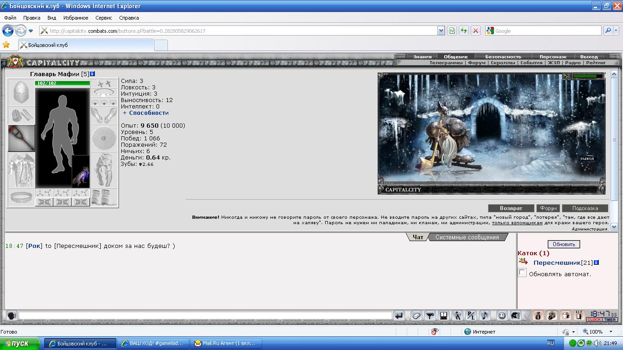Open the address bar dropdown arrow
Image resolution: width=623 pixels, height=350 pixels.
click(441, 31)
